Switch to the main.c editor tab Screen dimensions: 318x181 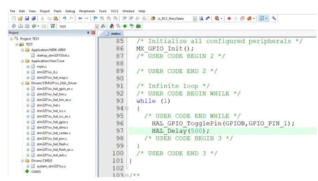click(x=113, y=34)
